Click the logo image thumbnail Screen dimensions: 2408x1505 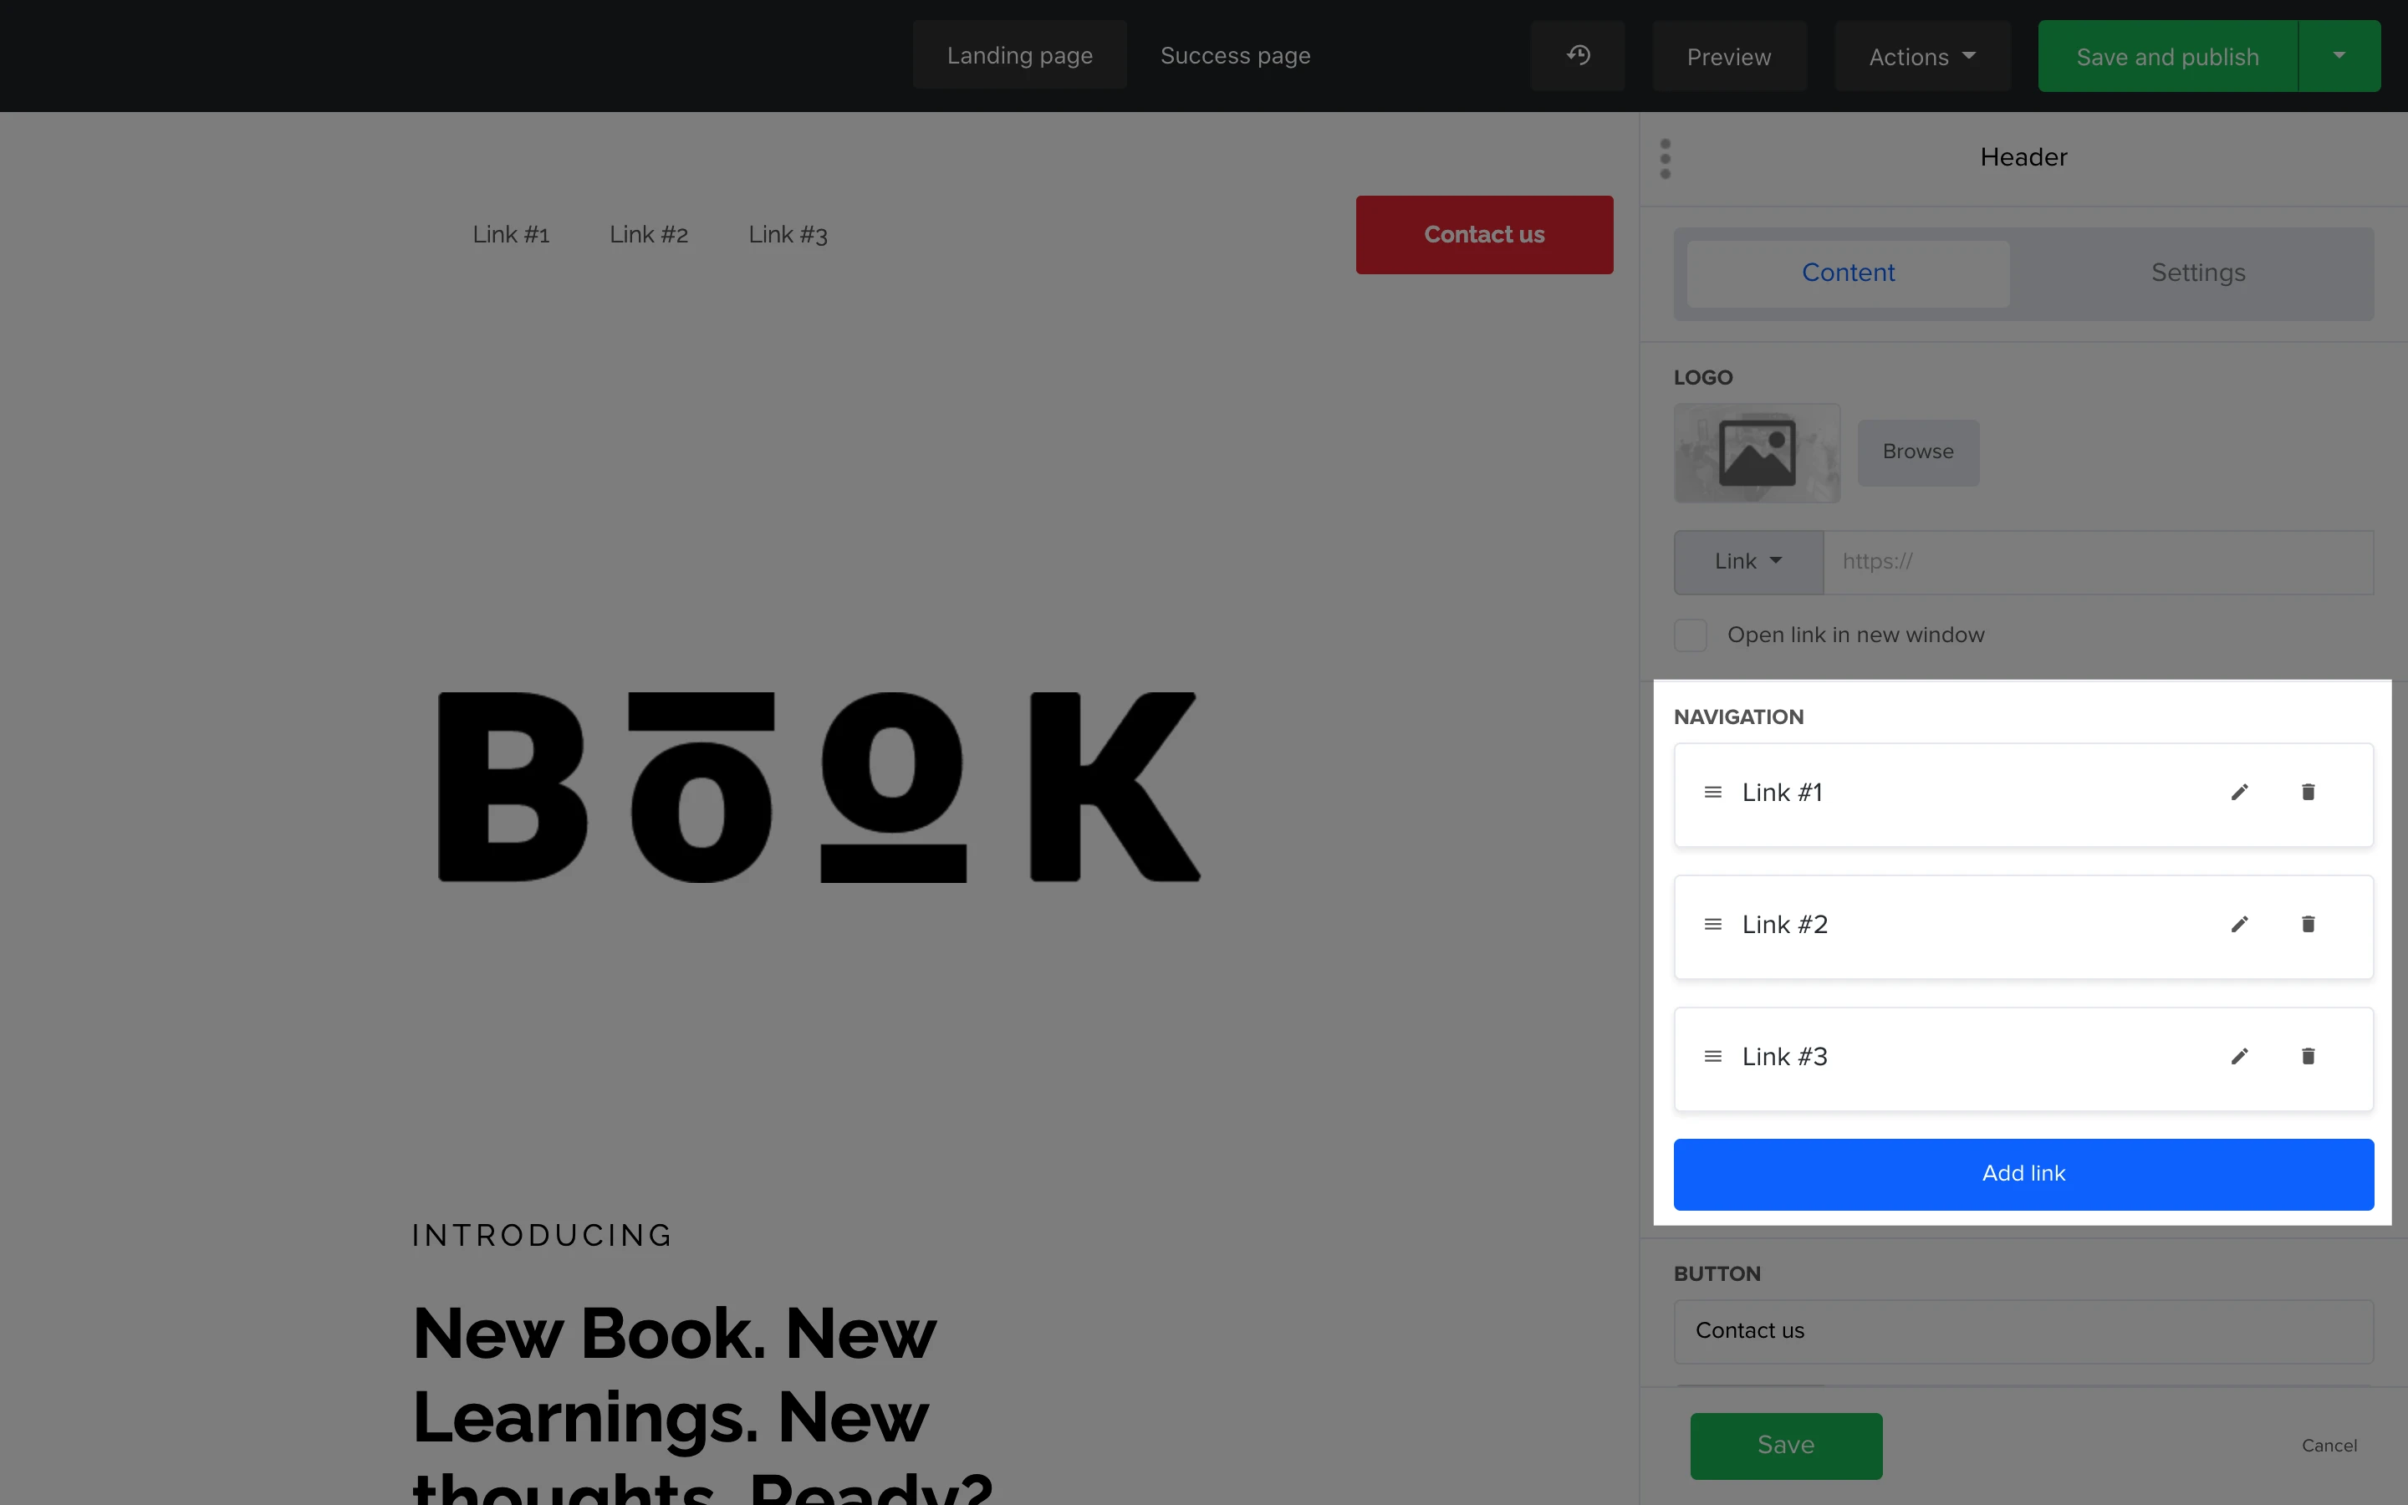coord(1756,453)
